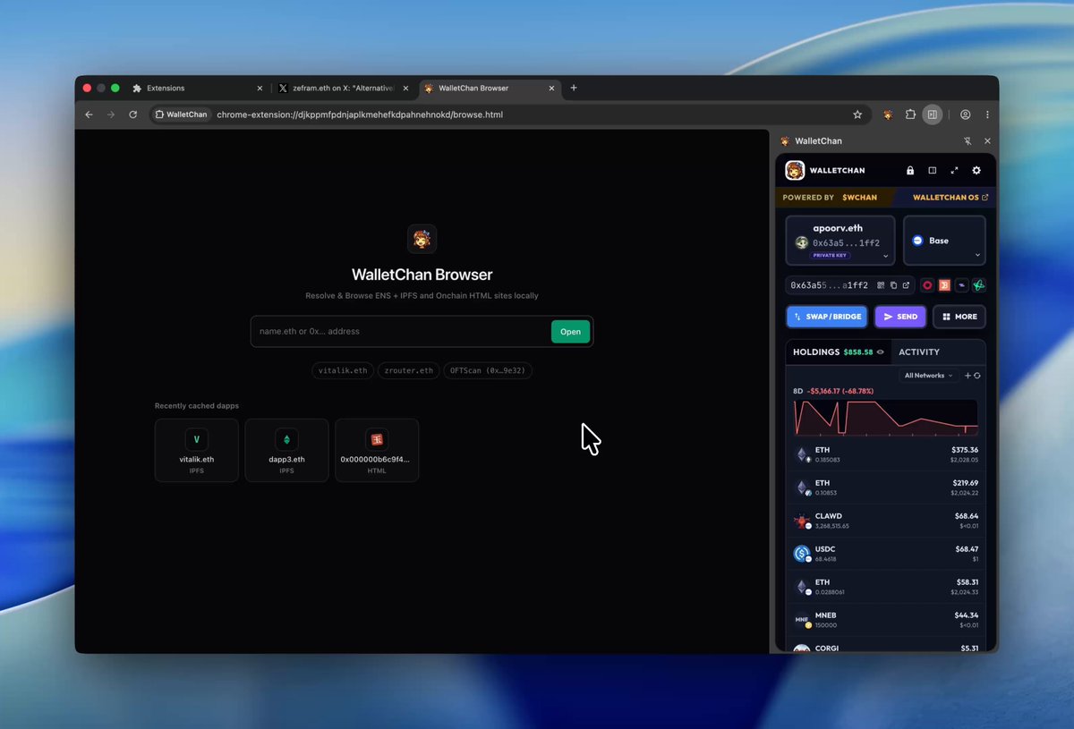Click the 8D portfolio chart
The width and height of the screenshot is (1074, 729).
coord(885,418)
